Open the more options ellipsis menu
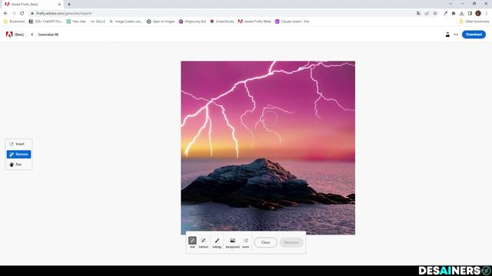This screenshot has width=492, height=276. pyautogui.click(x=456, y=34)
